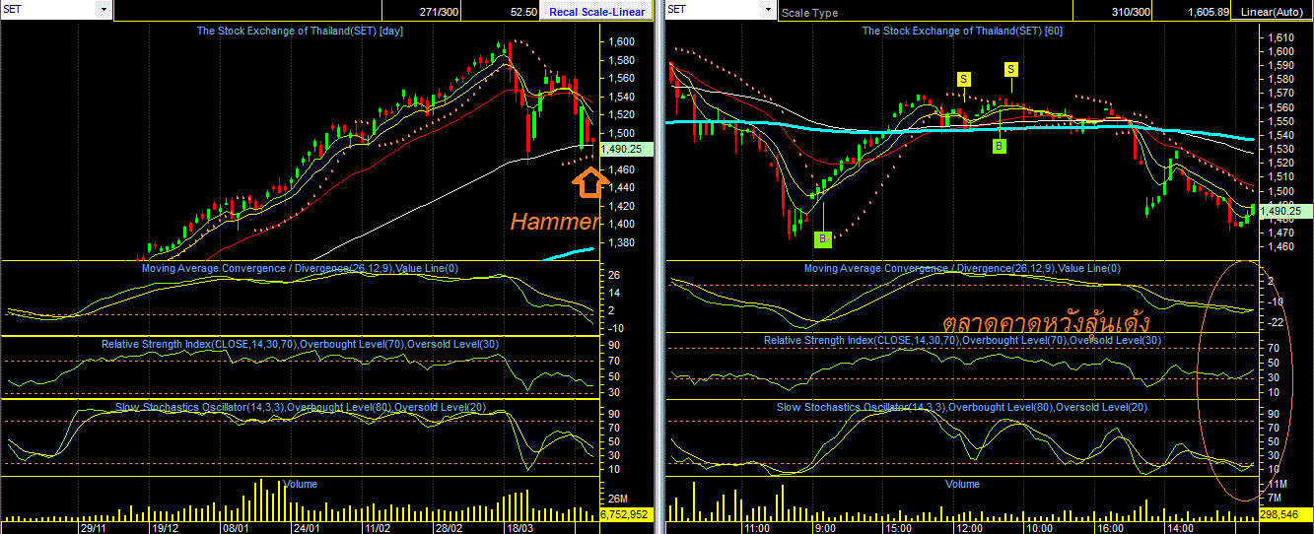Click the 1,600 price level on daily axis

pos(622,41)
